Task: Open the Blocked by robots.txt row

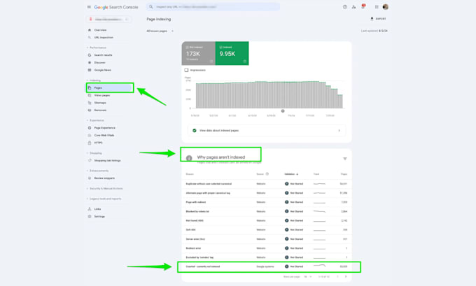Action: (x=267, y=211)
